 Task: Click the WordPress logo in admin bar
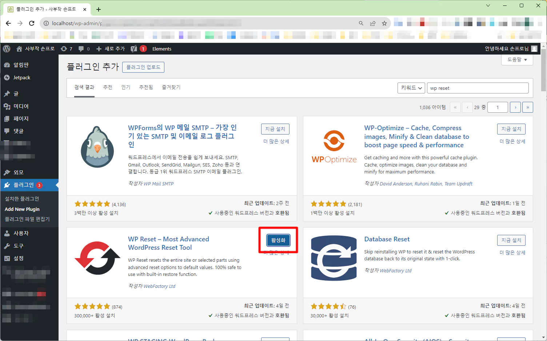[7, 49]
